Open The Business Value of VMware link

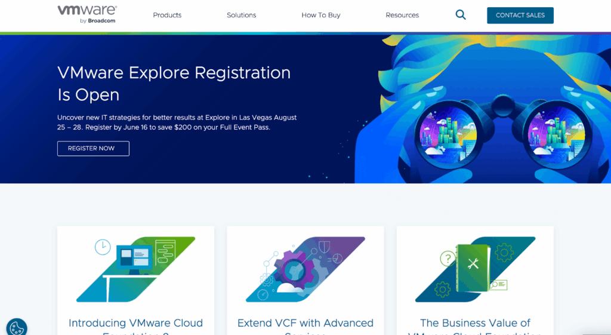click(475, 324)
